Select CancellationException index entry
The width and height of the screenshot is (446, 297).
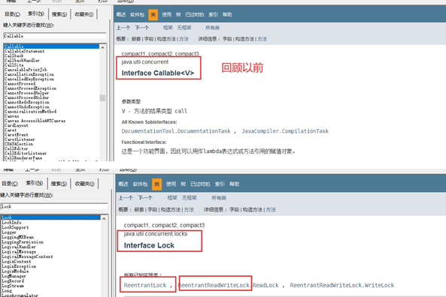tap(29, 74)
